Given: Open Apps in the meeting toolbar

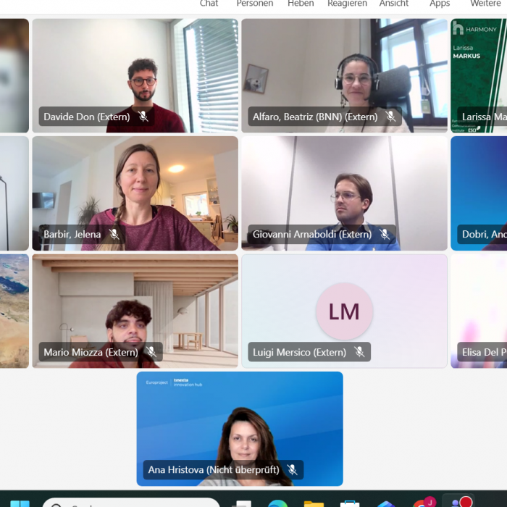Looking at the screenshot, I should tap(440, 3).
